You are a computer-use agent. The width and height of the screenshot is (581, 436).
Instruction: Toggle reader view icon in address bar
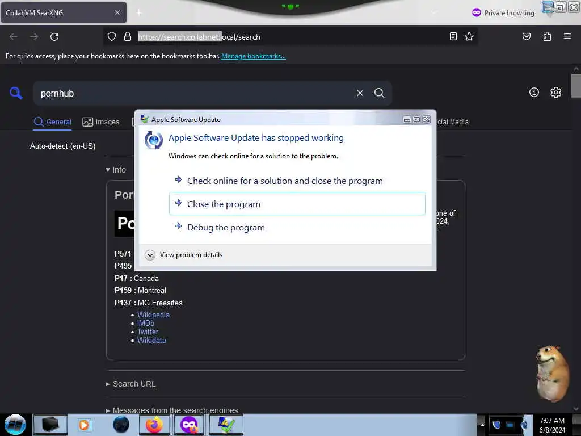[453, 36]
